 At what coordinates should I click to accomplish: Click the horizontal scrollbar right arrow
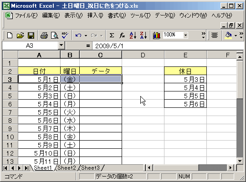point(231,168)
